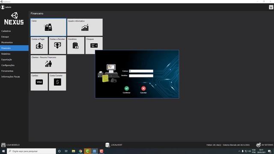Screen dimensions: 274x154
Task: Click the Loja Modelo store icon
Action: [3, 145]
